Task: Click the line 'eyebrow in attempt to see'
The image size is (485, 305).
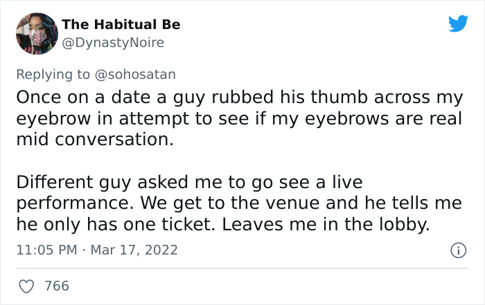Action: coord(238,118)
